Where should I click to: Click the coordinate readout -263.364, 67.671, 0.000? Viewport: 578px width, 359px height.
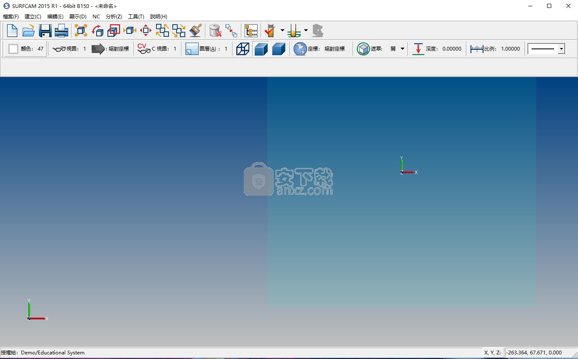pos(535,353)
